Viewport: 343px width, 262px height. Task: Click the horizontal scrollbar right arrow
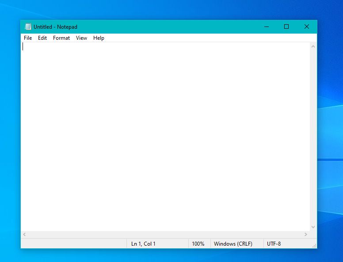(x=306, y=235)
